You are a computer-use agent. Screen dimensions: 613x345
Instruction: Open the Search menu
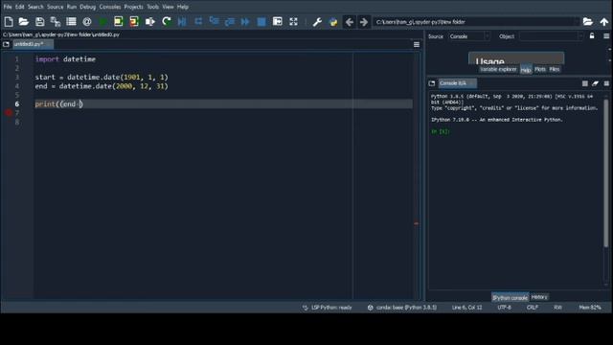pyautogui.click(x=35, y=7)
